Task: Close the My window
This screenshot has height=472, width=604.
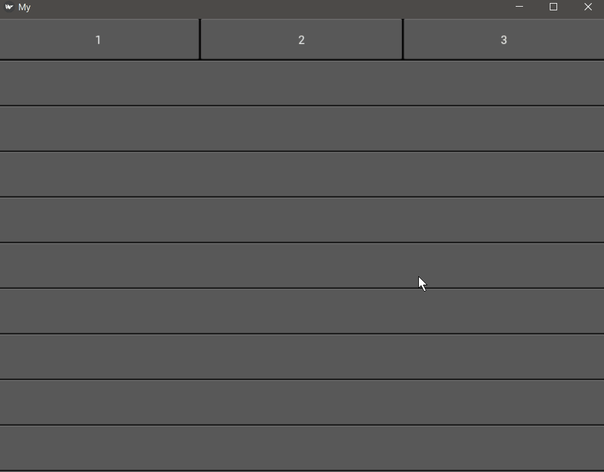Action: 588,7
